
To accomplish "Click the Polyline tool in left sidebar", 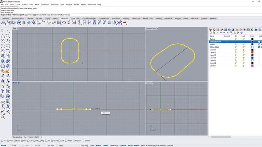I will [2, 36].
